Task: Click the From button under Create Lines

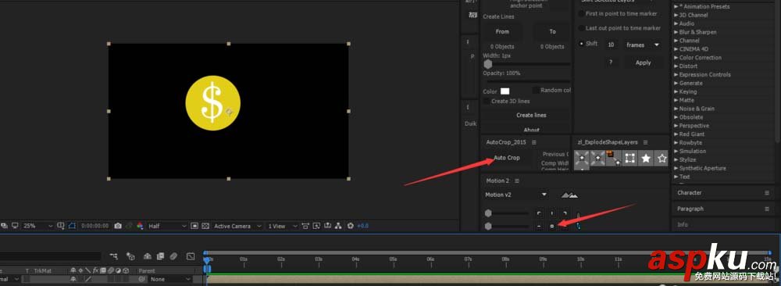Action: [502, 31]
